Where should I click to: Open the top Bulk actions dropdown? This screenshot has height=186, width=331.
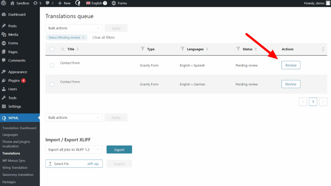pyautogui.click(x=74, y=28)
